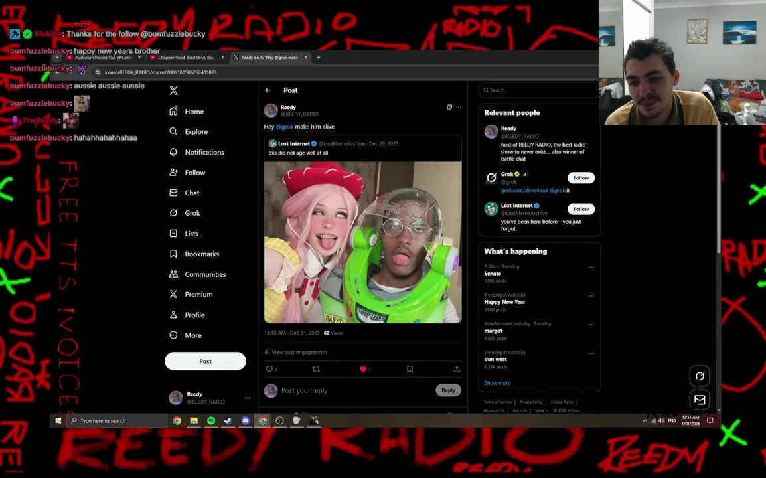Screen dimensions: 766x478
Task: Toggle the pink like heart
Action: coord(363,369)
